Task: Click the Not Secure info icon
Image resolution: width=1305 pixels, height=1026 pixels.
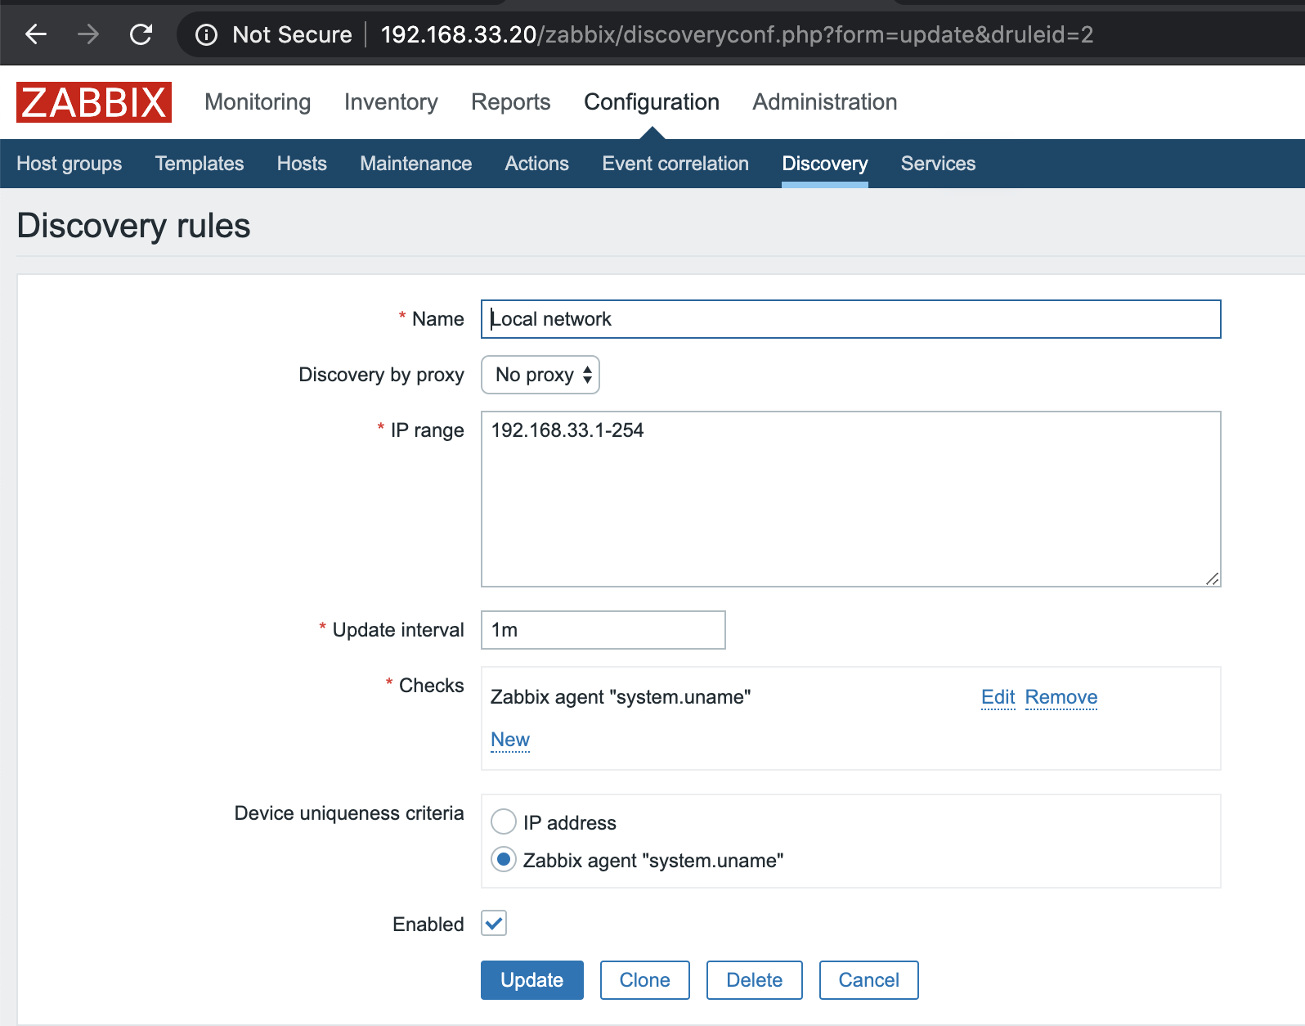Action: point(207,34)
